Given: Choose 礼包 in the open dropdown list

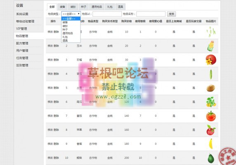Looking at the screenshot, I should pos(71,37).
